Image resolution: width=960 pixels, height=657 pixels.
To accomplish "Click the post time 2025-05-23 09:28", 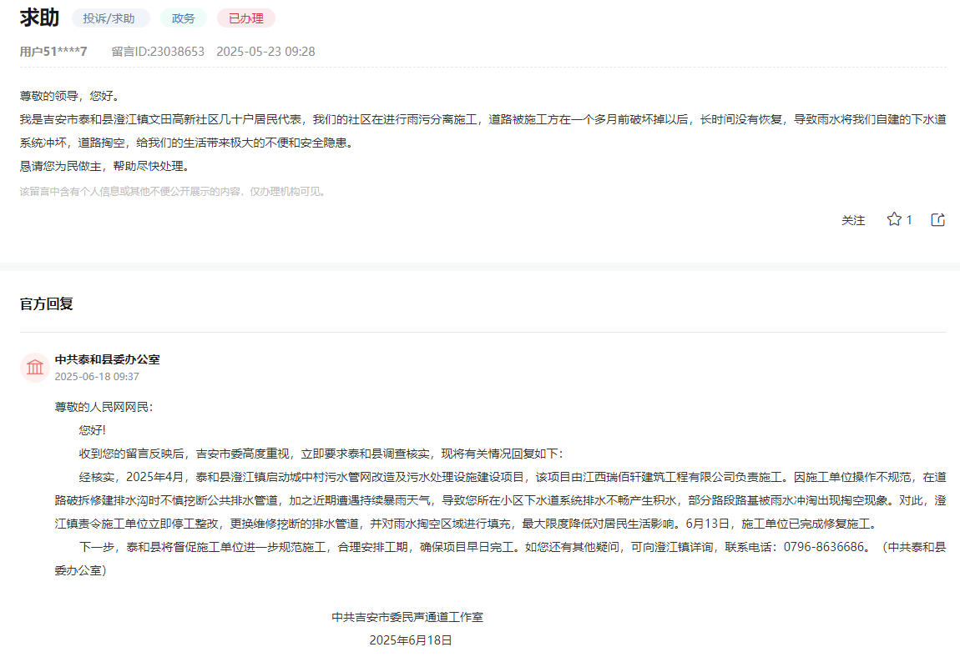I will point(265,52).
